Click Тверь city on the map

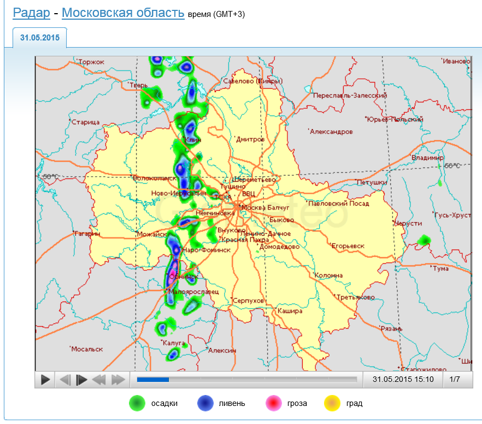[x=139, y=85]
